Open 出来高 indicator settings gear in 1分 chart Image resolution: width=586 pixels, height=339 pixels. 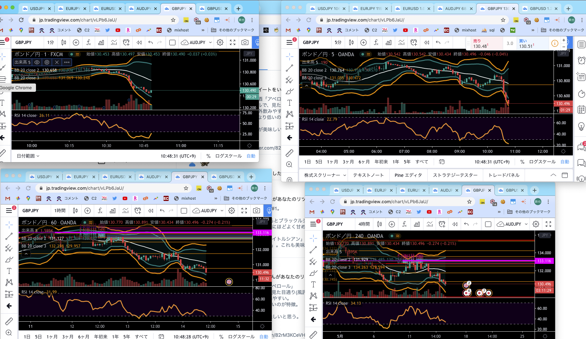[47, 62]
